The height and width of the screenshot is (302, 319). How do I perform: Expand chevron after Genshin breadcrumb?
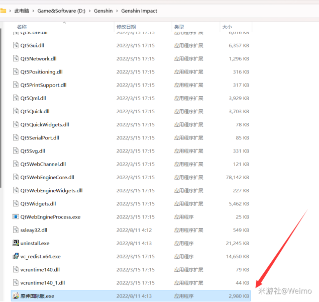[x=117, y=11]
